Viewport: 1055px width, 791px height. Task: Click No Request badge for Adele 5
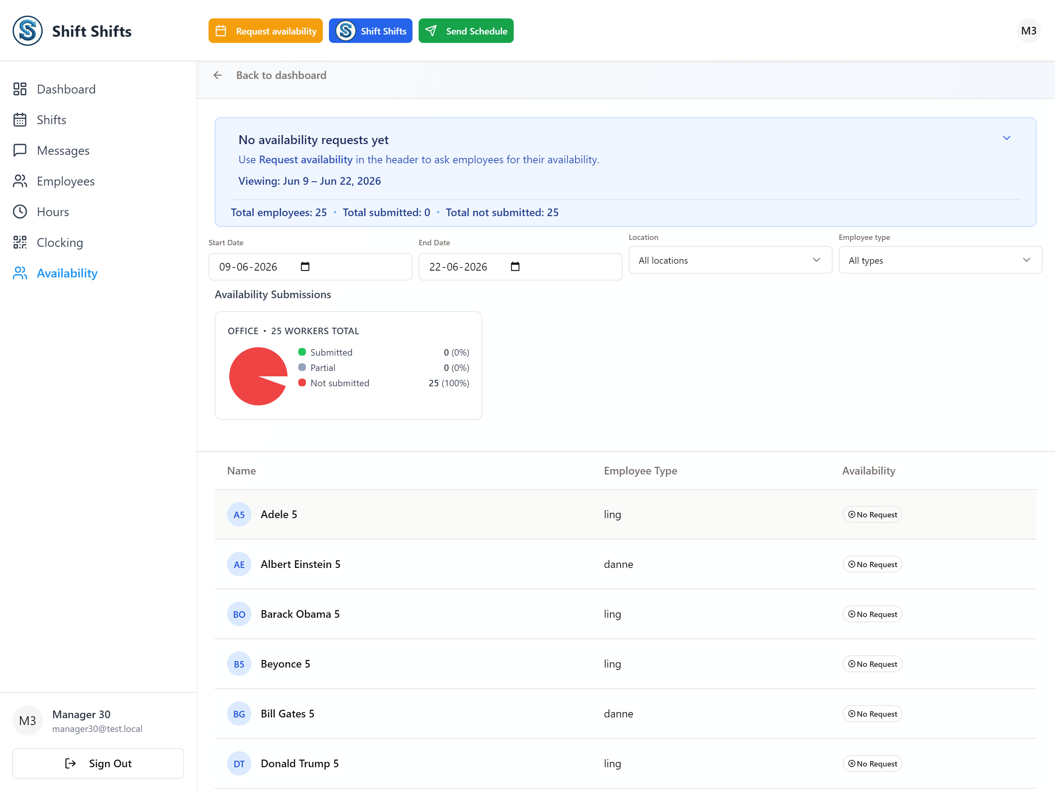point(873,514)
